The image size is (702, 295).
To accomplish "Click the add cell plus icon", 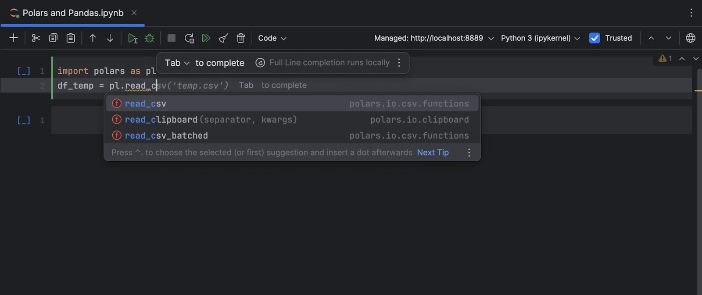I will click(14, 38).
